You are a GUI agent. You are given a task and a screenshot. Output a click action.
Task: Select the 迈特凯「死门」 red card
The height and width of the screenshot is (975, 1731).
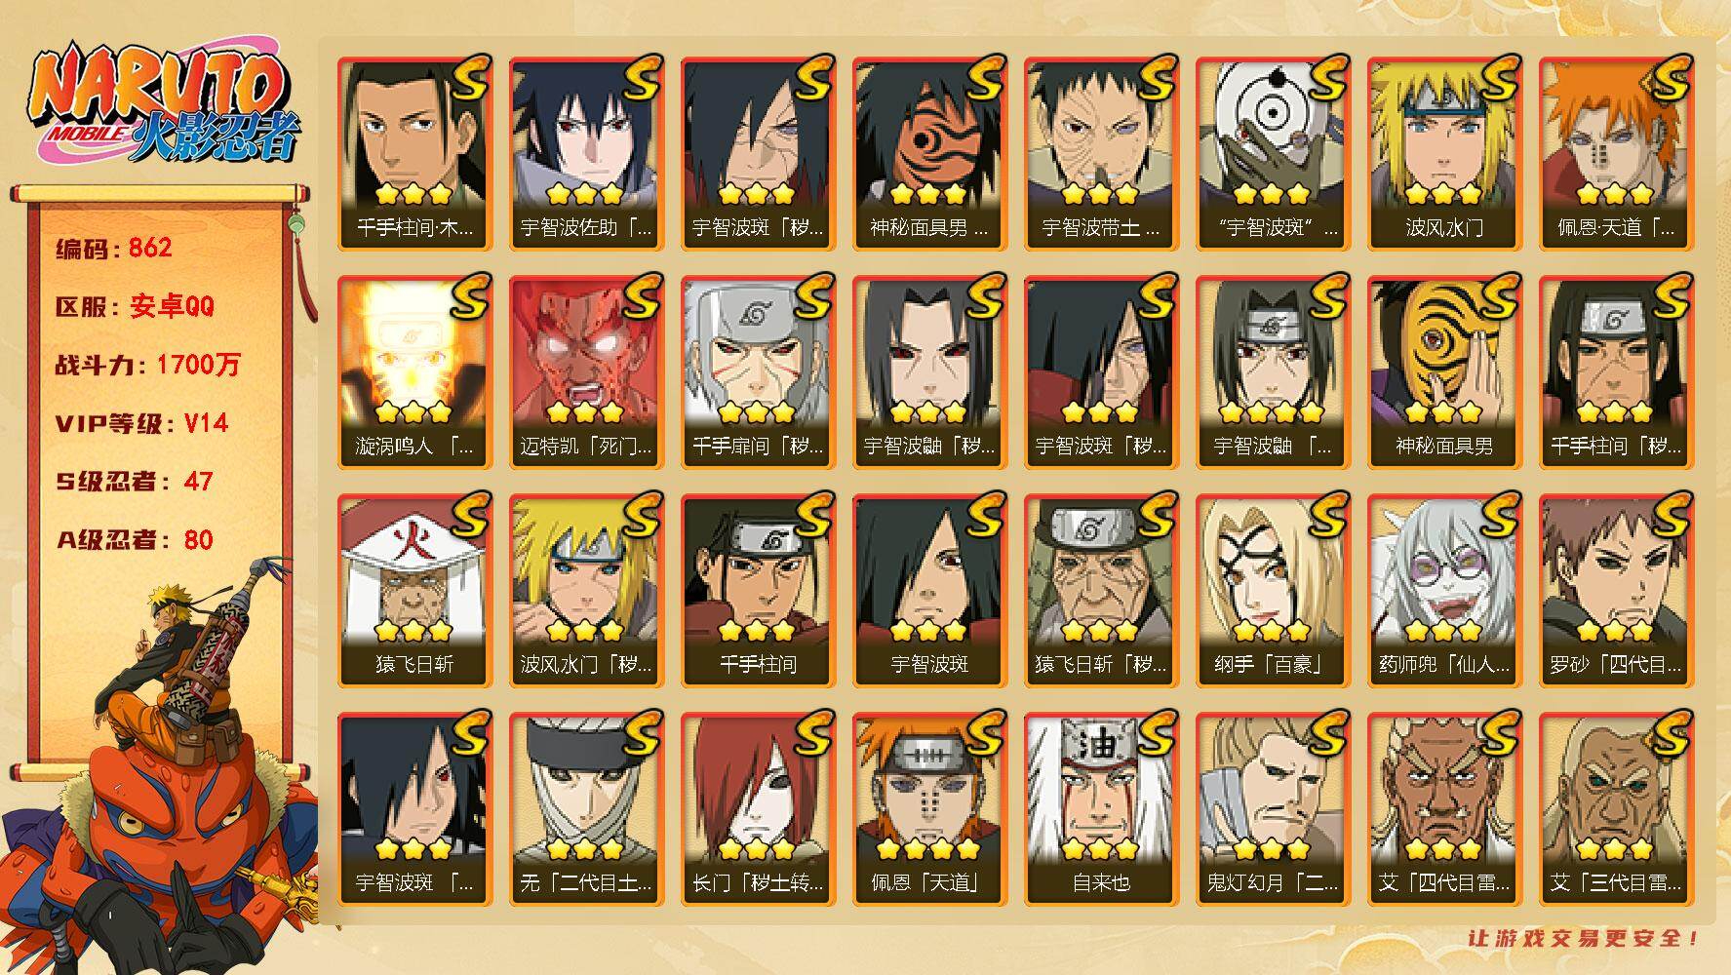tap(585, 372)
